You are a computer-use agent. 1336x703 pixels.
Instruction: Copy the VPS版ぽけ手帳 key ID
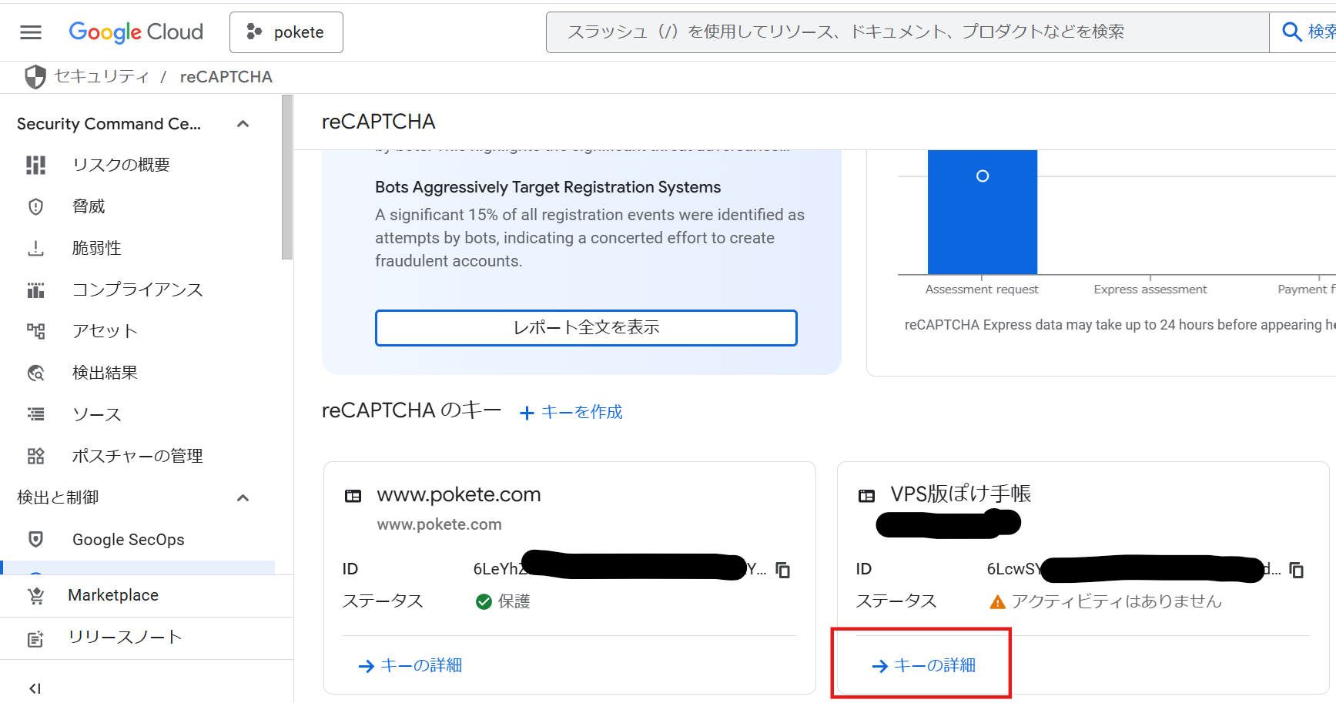coord(1297,570)
